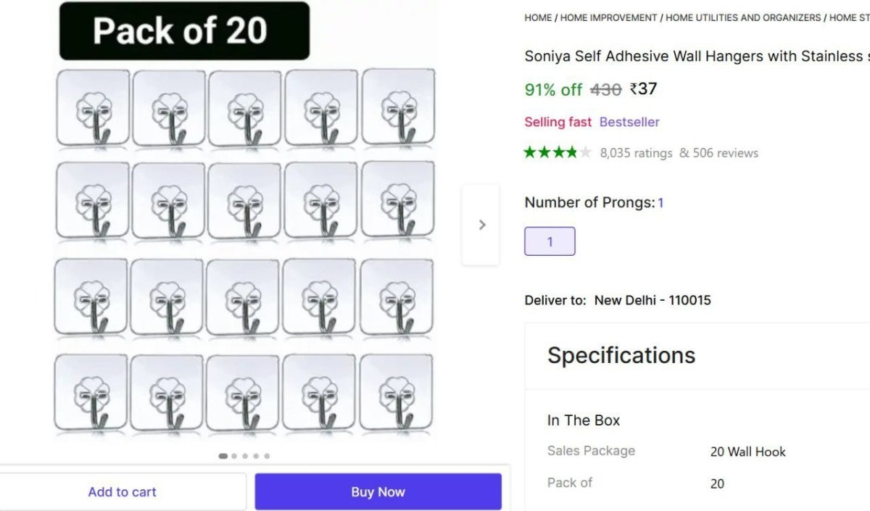Click the Add to cart button

122,491
